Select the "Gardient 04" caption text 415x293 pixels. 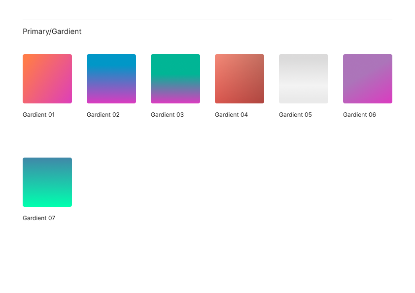(231, 115)
